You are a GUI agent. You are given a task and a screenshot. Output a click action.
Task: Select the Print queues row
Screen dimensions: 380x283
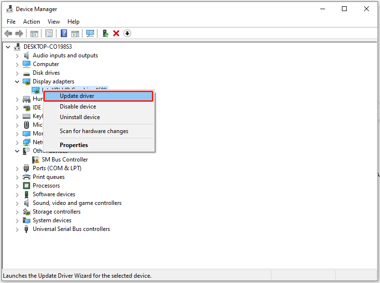[x=49, y=177]
